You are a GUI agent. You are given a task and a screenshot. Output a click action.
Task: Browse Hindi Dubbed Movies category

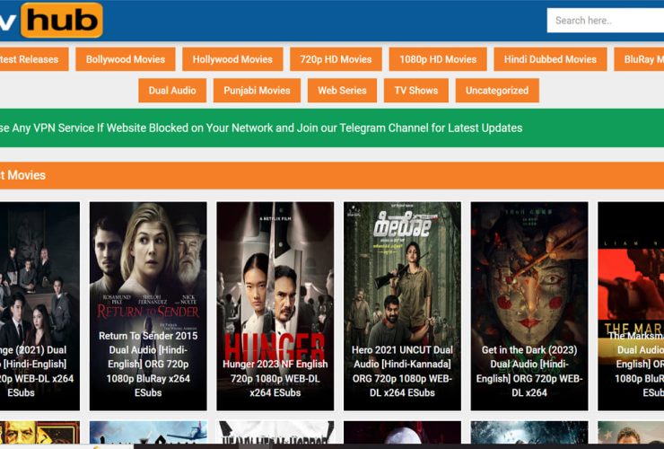[x=550, y=59]
